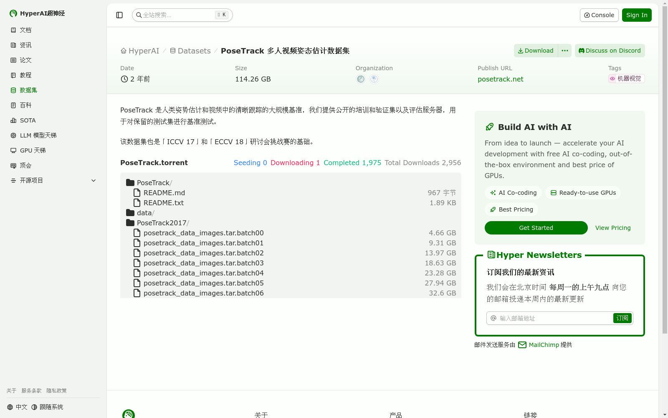Click the page vertical scrollbar
Viewport: 668px width, 418px height.
pyautogui.click(x=665, y=169)
